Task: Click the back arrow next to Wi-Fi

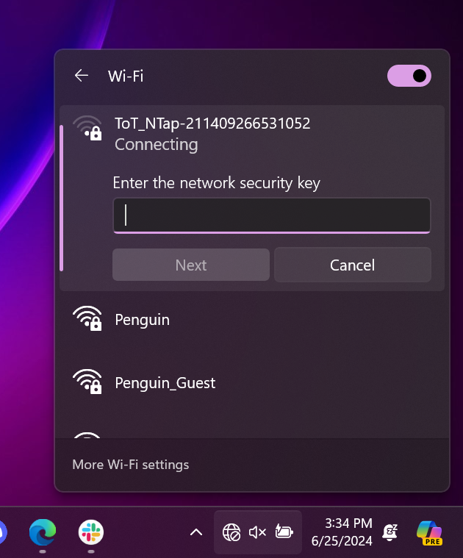Action: [x=82, y=76]
